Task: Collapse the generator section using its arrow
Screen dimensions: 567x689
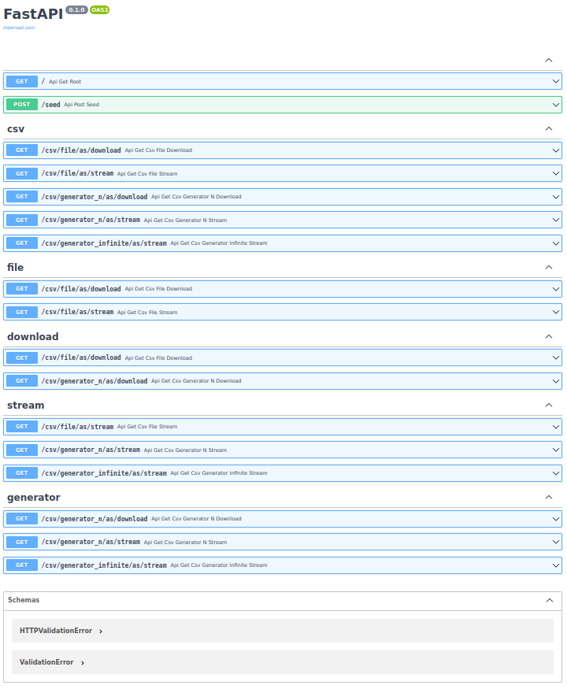Action: point(549,498)
